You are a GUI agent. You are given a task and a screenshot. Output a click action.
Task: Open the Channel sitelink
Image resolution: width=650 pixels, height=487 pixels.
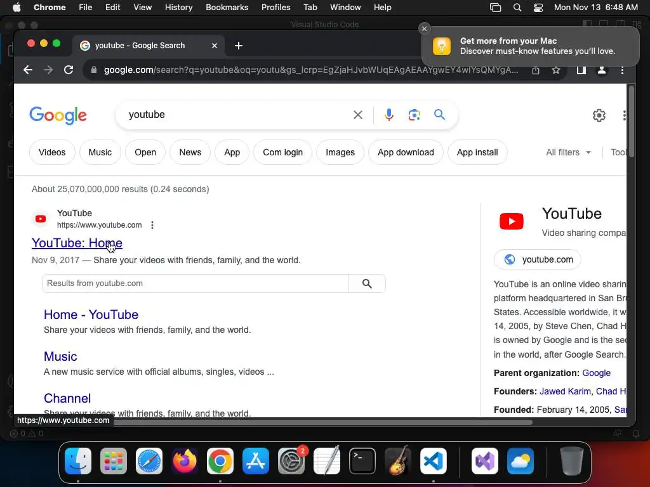pos(67,398)
